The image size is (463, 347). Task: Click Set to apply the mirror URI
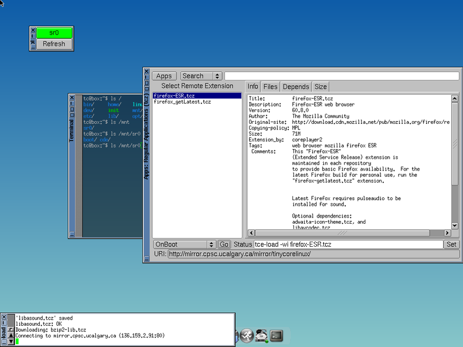452,244
